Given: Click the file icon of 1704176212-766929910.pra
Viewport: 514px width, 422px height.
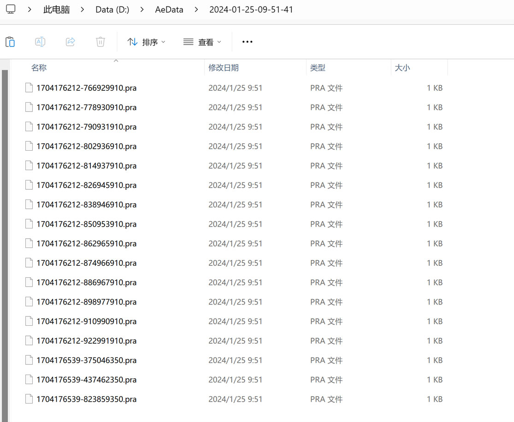Looking at the screenshot, I should 29,88.
